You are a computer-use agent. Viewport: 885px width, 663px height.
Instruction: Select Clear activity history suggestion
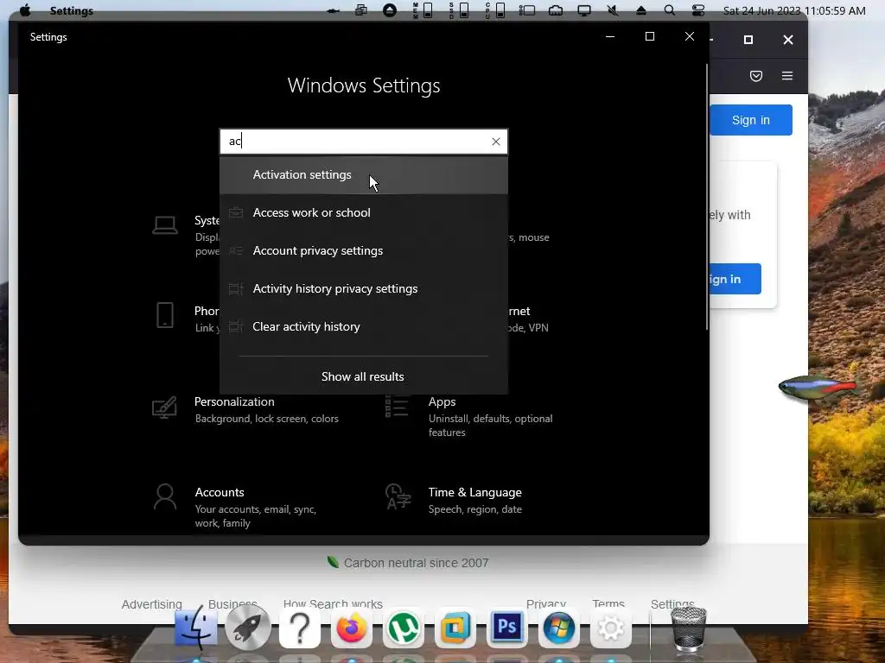(x=364, y=326)
